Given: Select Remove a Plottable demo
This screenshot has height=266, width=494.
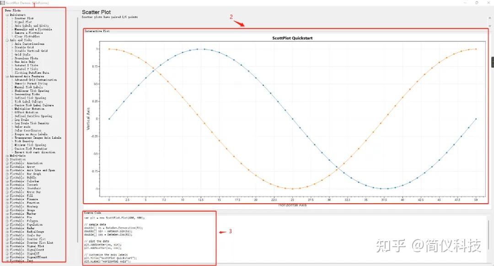Looking at the screenshot, I should coord(28,33).
